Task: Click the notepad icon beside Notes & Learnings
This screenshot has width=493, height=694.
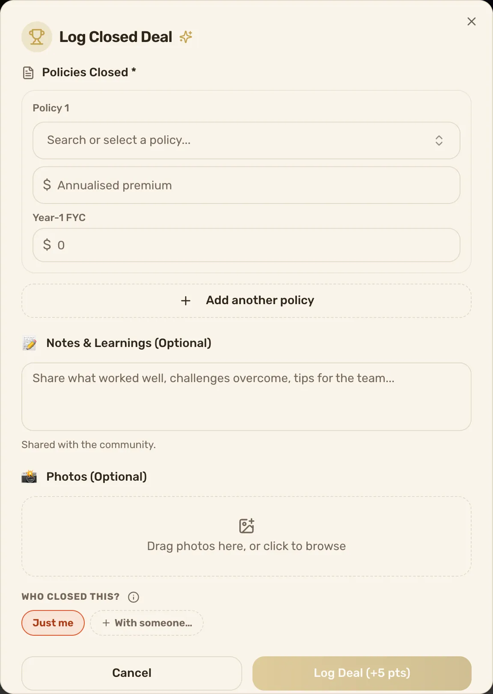Action: pyautogui.click(x=30, y=343)
